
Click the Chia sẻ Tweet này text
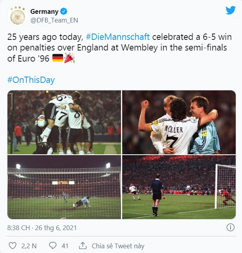coord(118,246)
